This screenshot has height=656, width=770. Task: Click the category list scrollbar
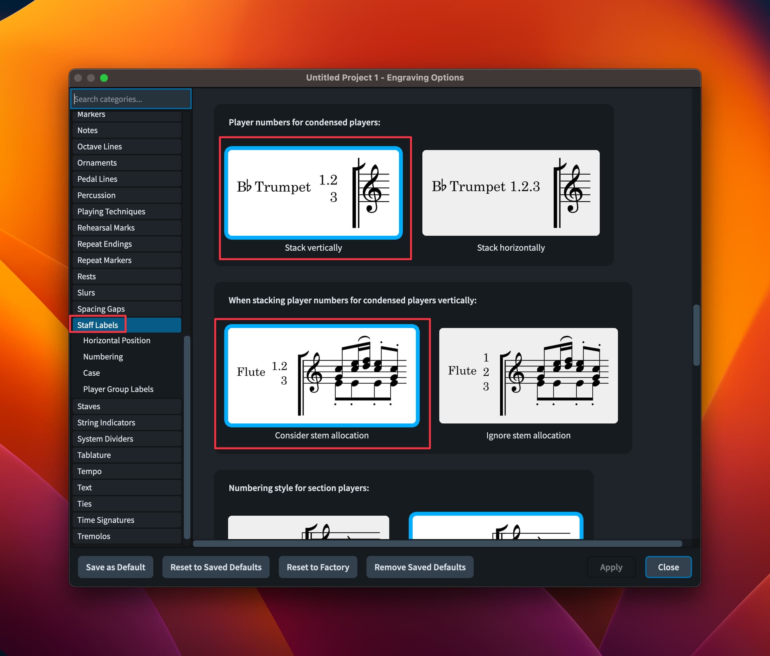[x=186, y=437]
